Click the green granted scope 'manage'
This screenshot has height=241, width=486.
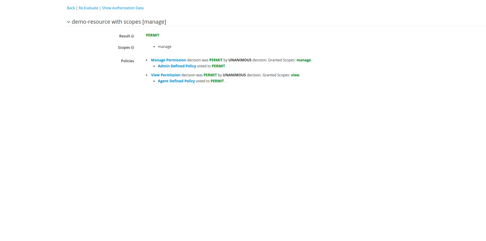point(303,60)
